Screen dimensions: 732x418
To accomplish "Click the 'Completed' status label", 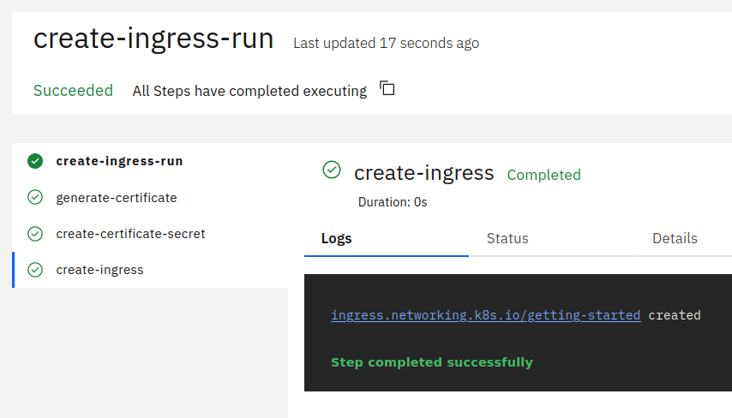I will click(544, 175).
